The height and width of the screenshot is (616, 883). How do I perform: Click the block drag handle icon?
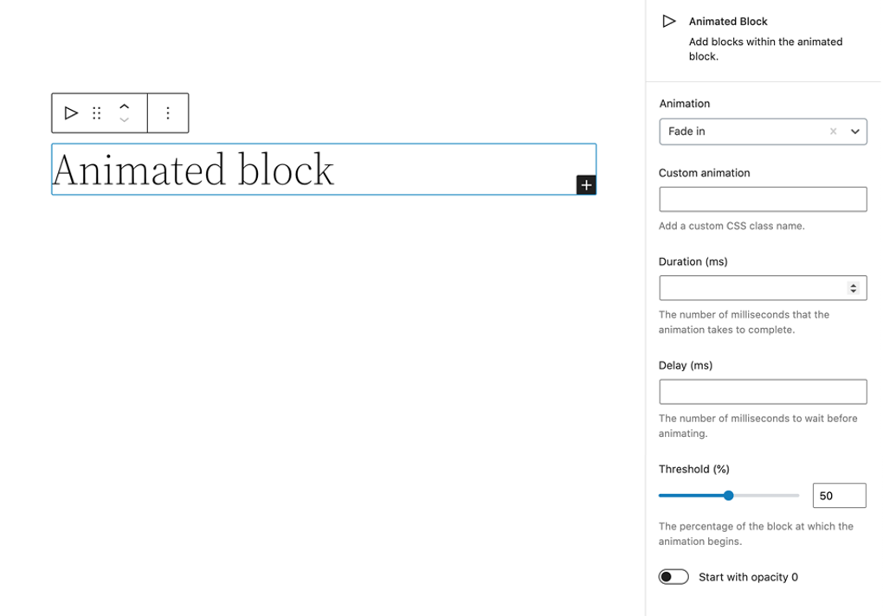(x=97, y=112)
